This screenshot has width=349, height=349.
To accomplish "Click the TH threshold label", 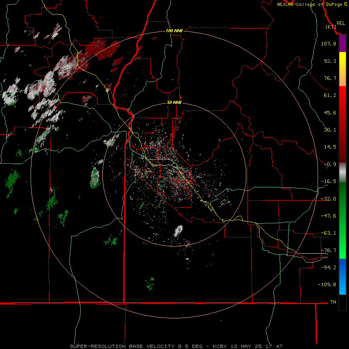I will (333, 302).
